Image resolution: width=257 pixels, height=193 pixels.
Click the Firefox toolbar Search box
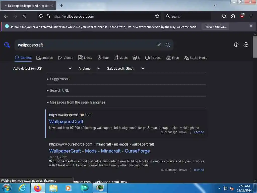coord(187,16)
